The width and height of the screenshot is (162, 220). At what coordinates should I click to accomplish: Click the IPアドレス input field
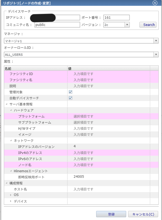point(57,18)
